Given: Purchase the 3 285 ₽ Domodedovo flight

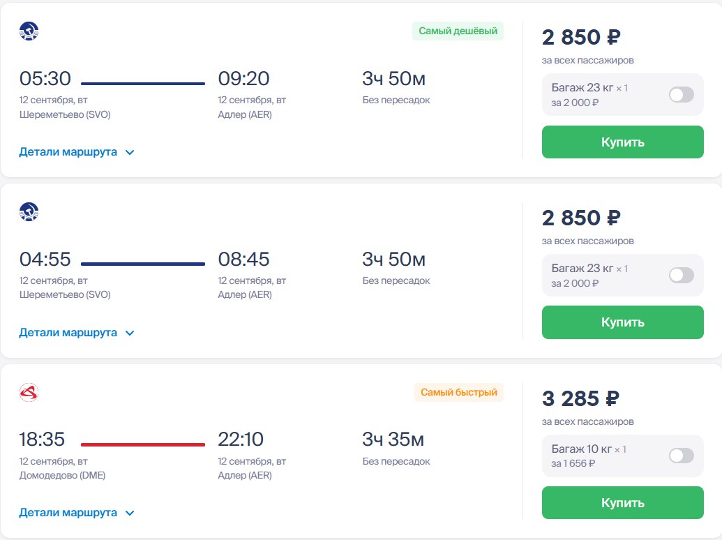Looking at the screenshot, I should pyautogui.click(x=622, y=503).
